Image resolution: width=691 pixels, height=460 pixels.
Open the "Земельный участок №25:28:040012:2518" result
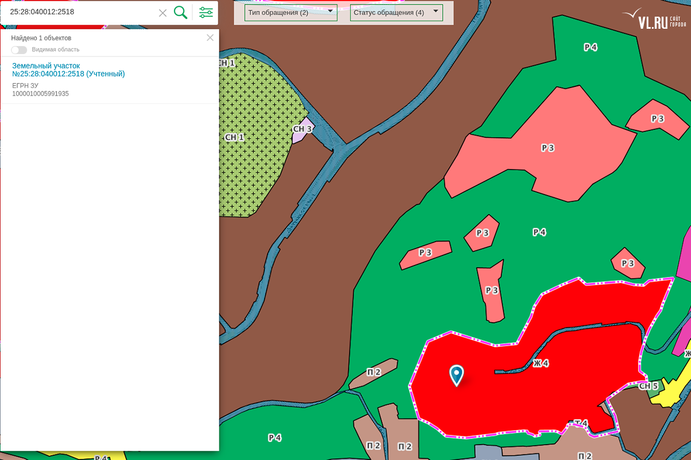[68, 70]
